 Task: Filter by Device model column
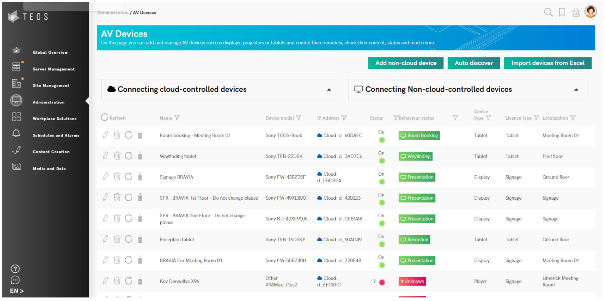299,118
